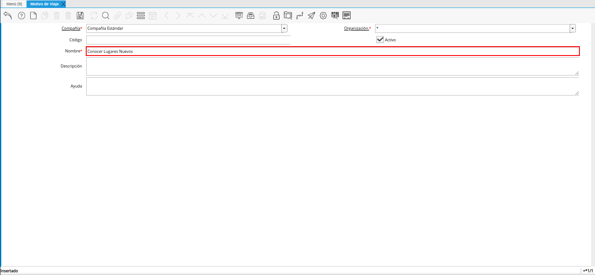Uncheck the Activo checkbox

(380, 40)
